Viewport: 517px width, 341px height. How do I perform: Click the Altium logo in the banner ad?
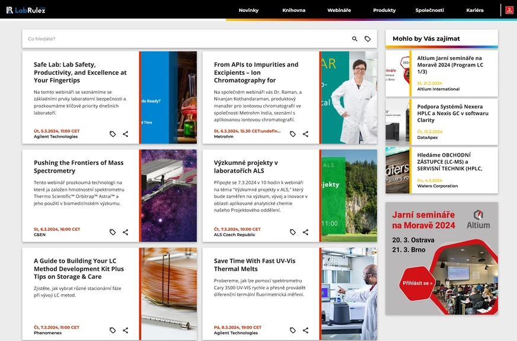(x=478, y=219)
